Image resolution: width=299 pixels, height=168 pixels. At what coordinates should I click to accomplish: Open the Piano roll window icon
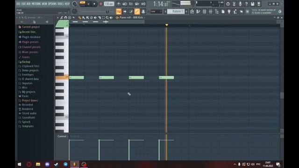click(x=198, y=11)
